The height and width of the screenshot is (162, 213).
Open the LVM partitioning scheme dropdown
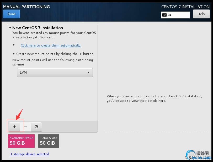point(55,73)
